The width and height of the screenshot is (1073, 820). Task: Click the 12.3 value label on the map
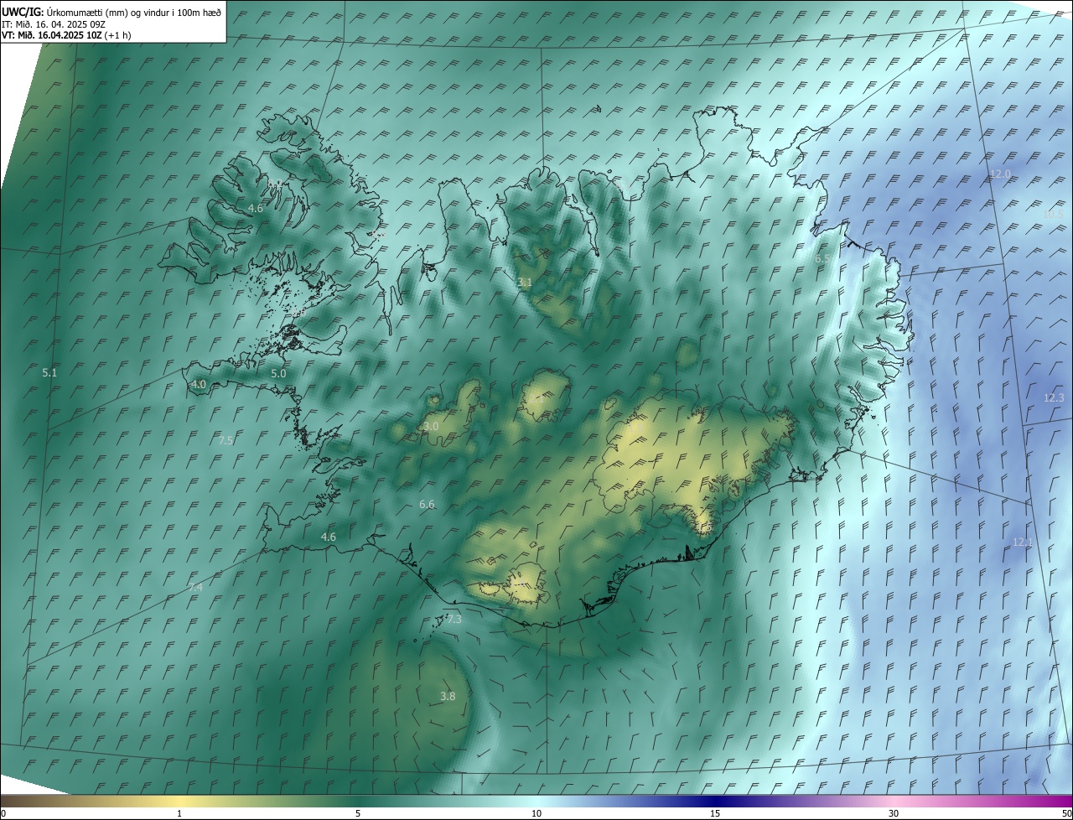coord(1054,398)
